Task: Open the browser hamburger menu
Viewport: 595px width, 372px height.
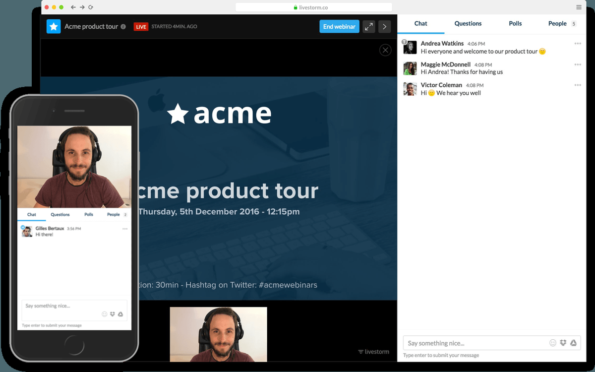Action: pyautogui.click(x=579, y=7)
